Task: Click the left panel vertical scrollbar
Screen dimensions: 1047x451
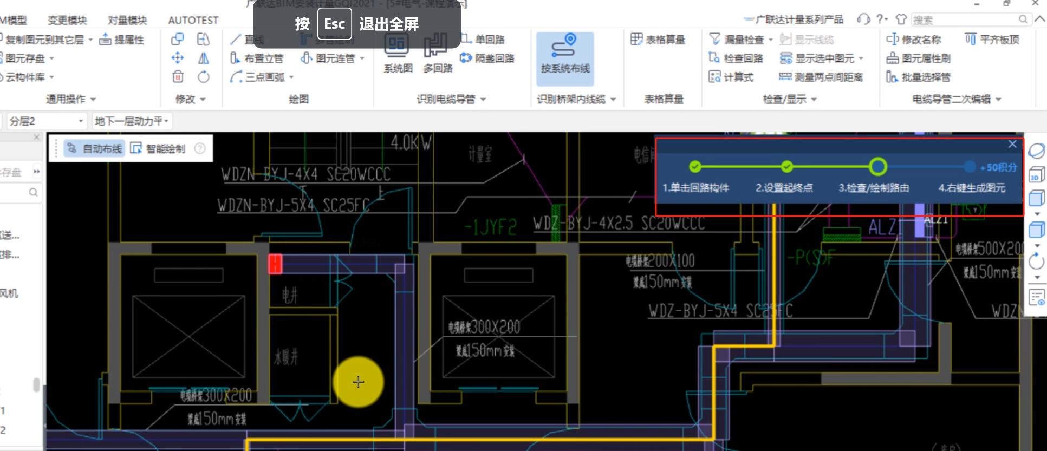Action: [x=36, y=384]
